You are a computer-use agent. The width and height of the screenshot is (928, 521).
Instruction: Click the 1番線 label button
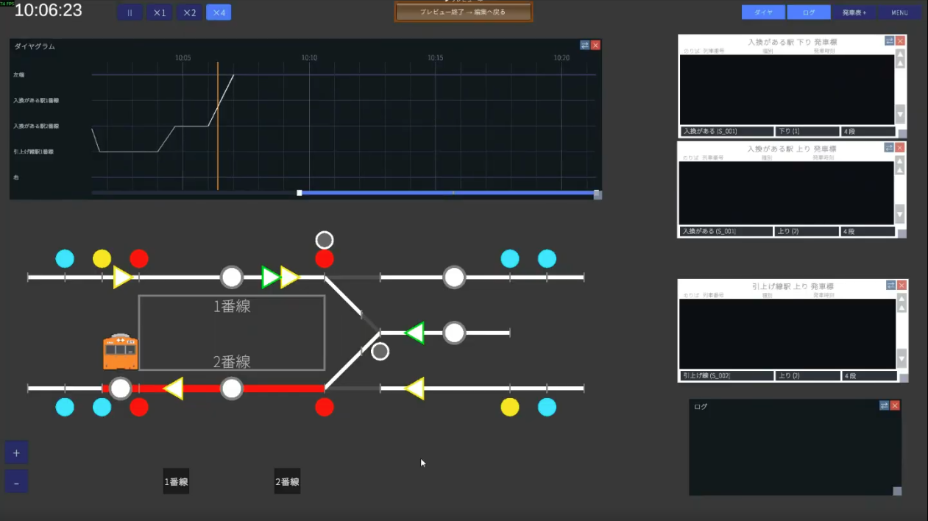176,481
